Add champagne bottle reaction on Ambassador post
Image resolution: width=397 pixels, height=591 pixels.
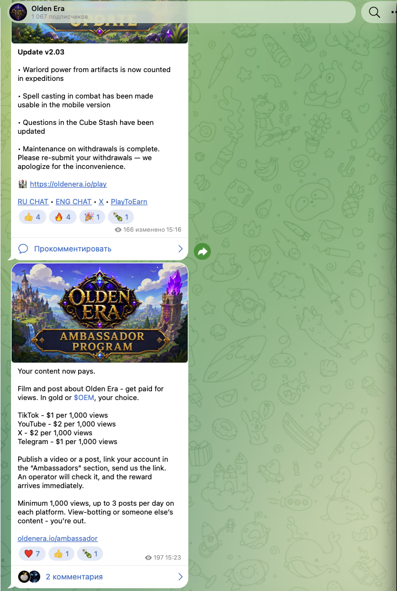click(90, 554)
